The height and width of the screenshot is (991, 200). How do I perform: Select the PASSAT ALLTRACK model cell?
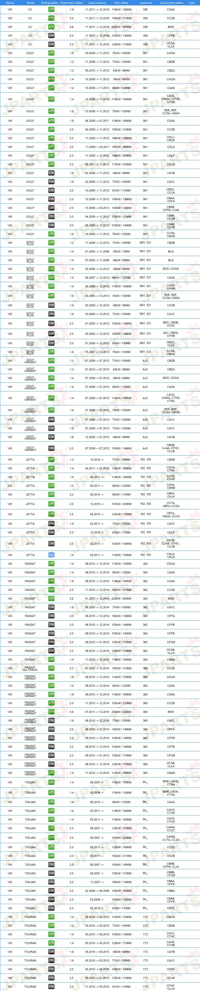tap(30, 668)
